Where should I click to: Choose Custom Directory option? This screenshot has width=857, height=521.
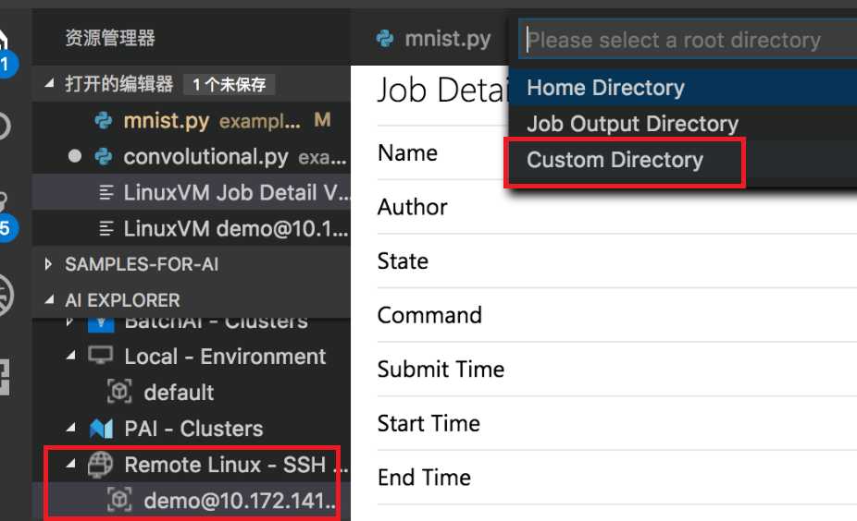click(683, 160)
